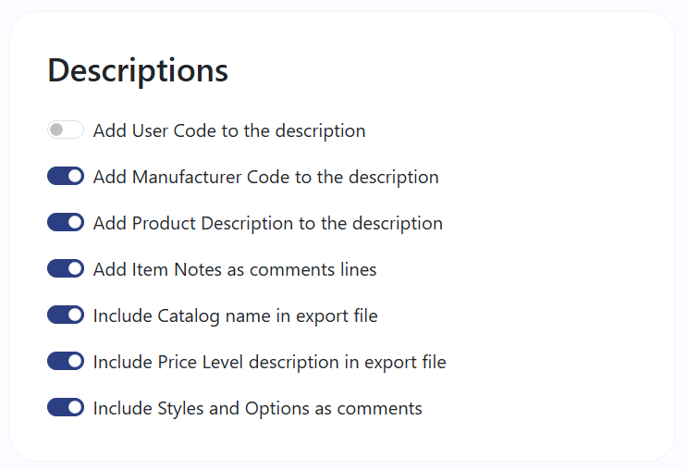The width and height of the screenshot is (687, 470).
Task: Click the white knob of Price Level switch
Action: (75, 362)
